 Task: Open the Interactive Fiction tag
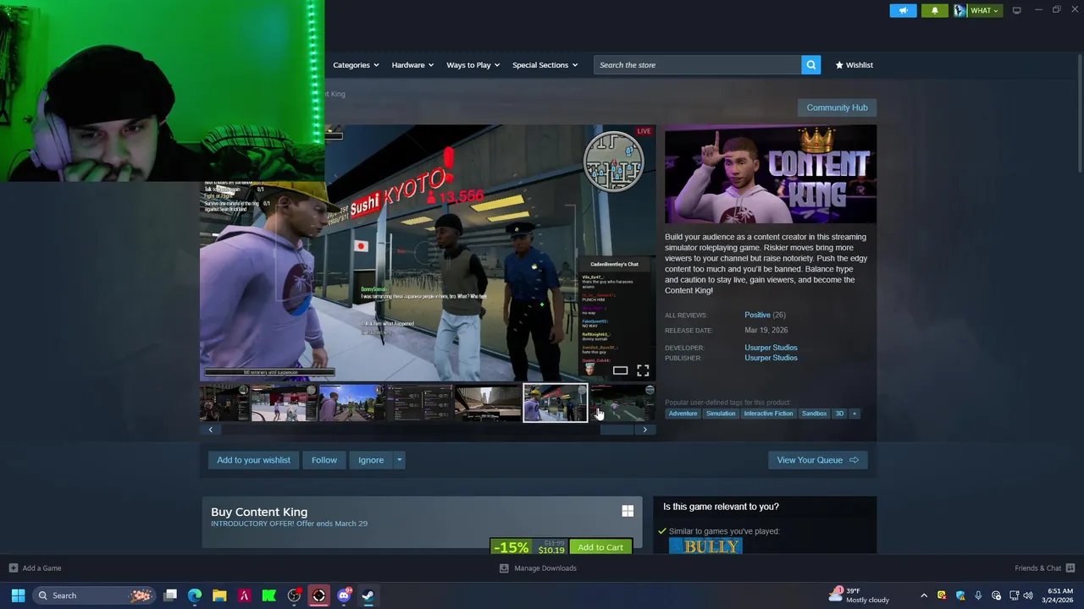(768, 414)
